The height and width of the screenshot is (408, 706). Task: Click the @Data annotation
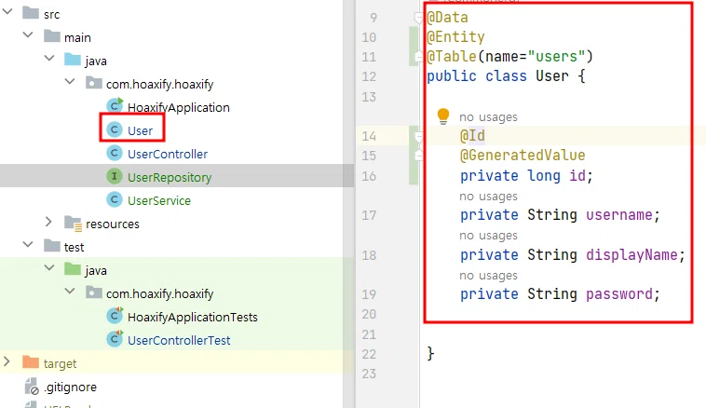point(448,18)
